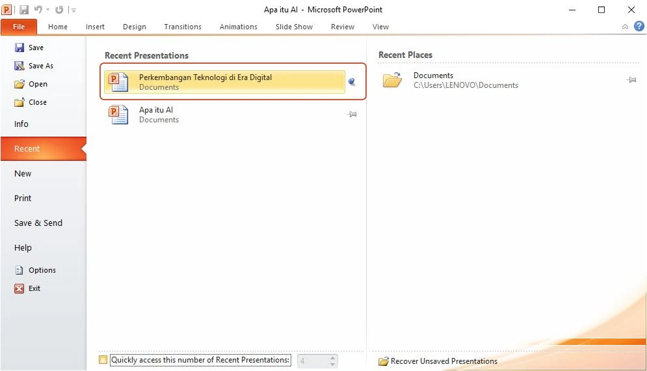Click the Documents folder icon in Recent Places
The width and height of the screenshot is (647, 371).
392,80
